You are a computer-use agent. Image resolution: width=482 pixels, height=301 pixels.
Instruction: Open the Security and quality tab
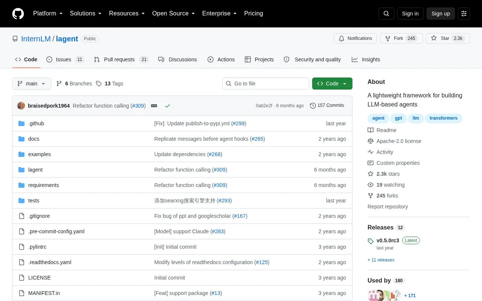tap(312, 59)
